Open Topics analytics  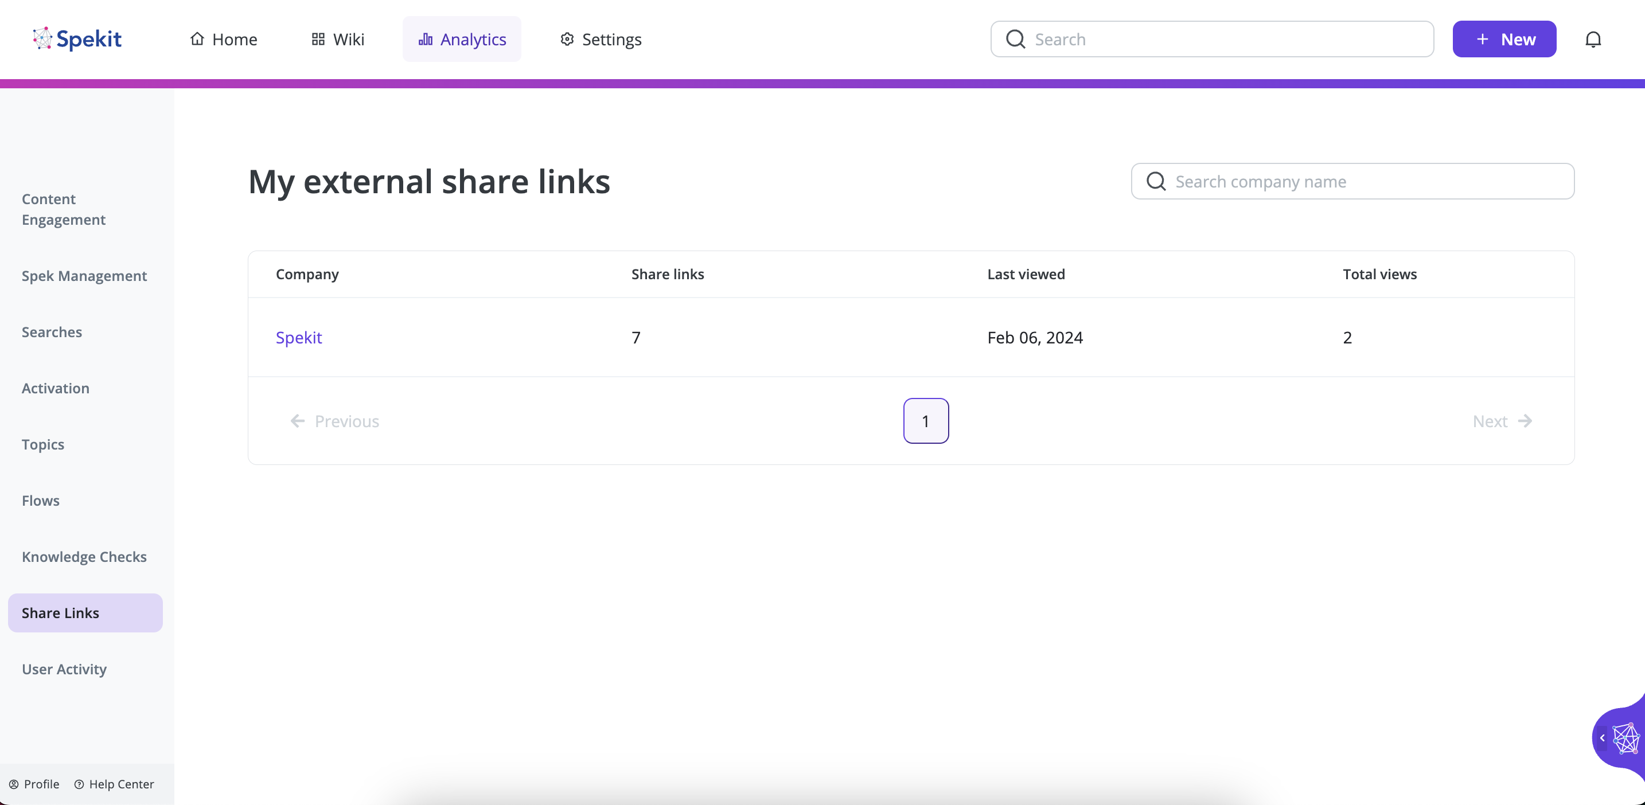[43, 444]
